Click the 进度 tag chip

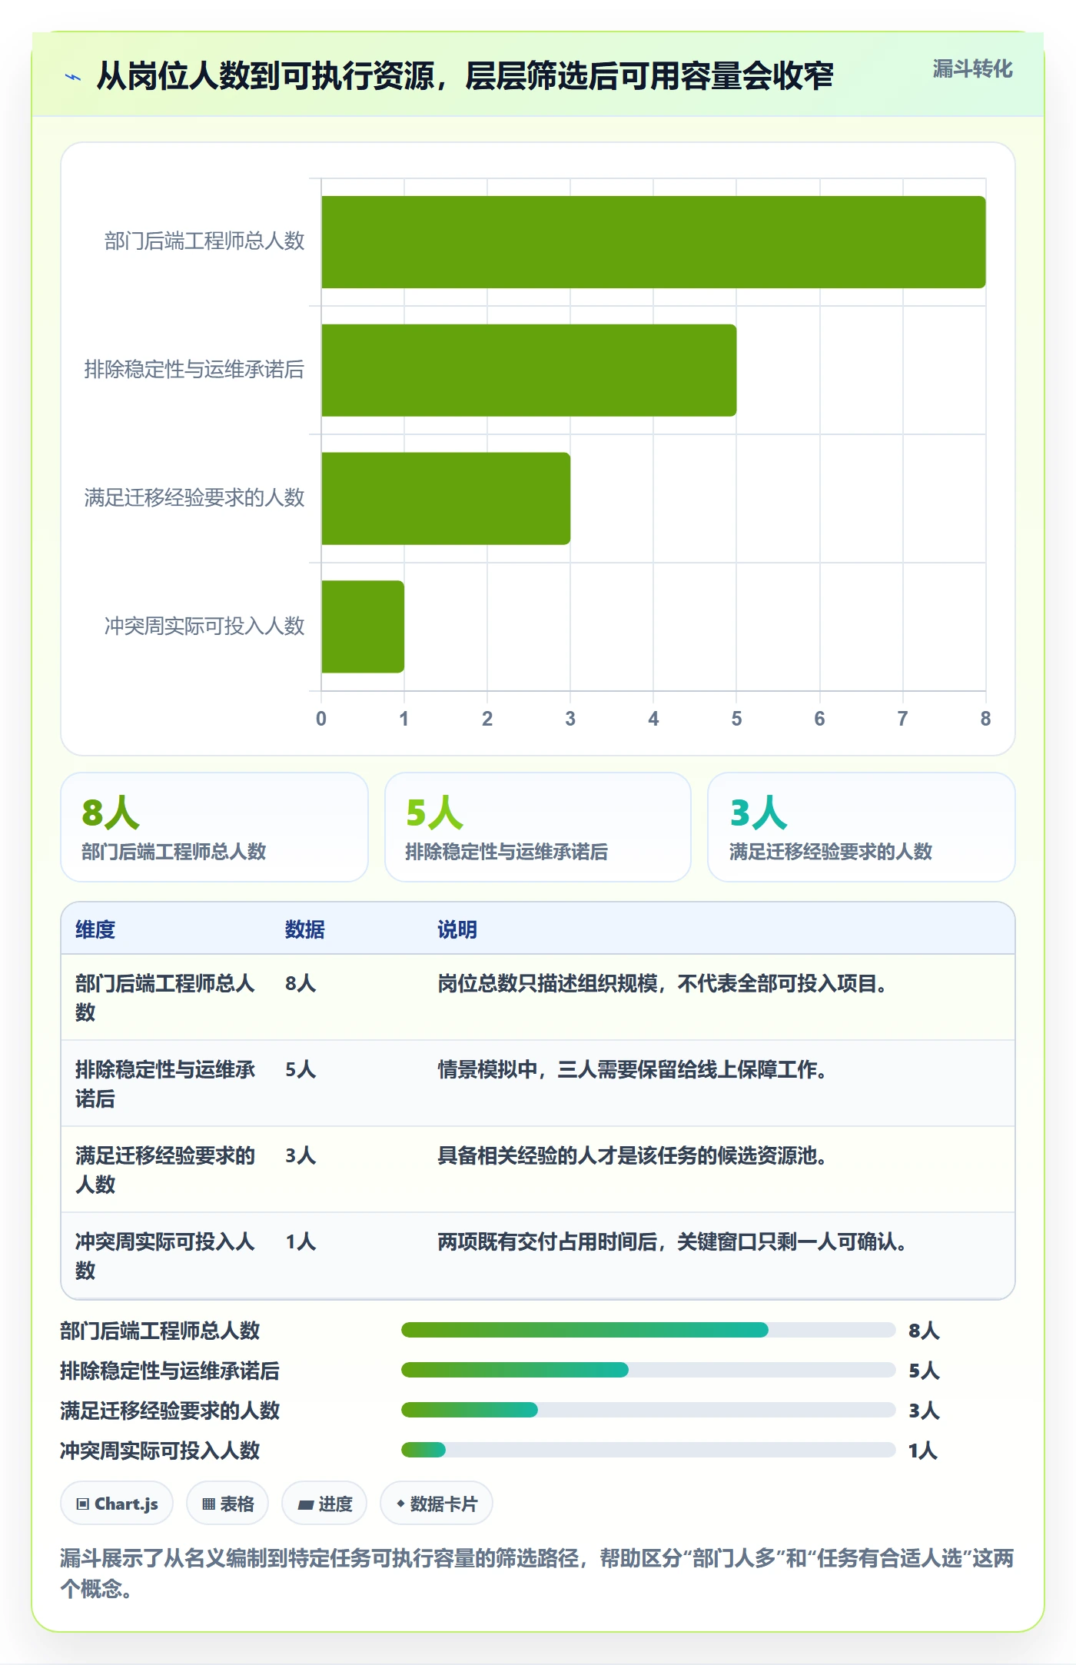[x=324, y=1503]
